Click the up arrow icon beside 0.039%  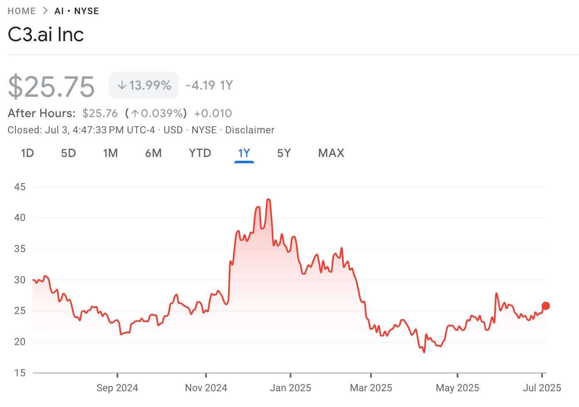pos(135,113)
